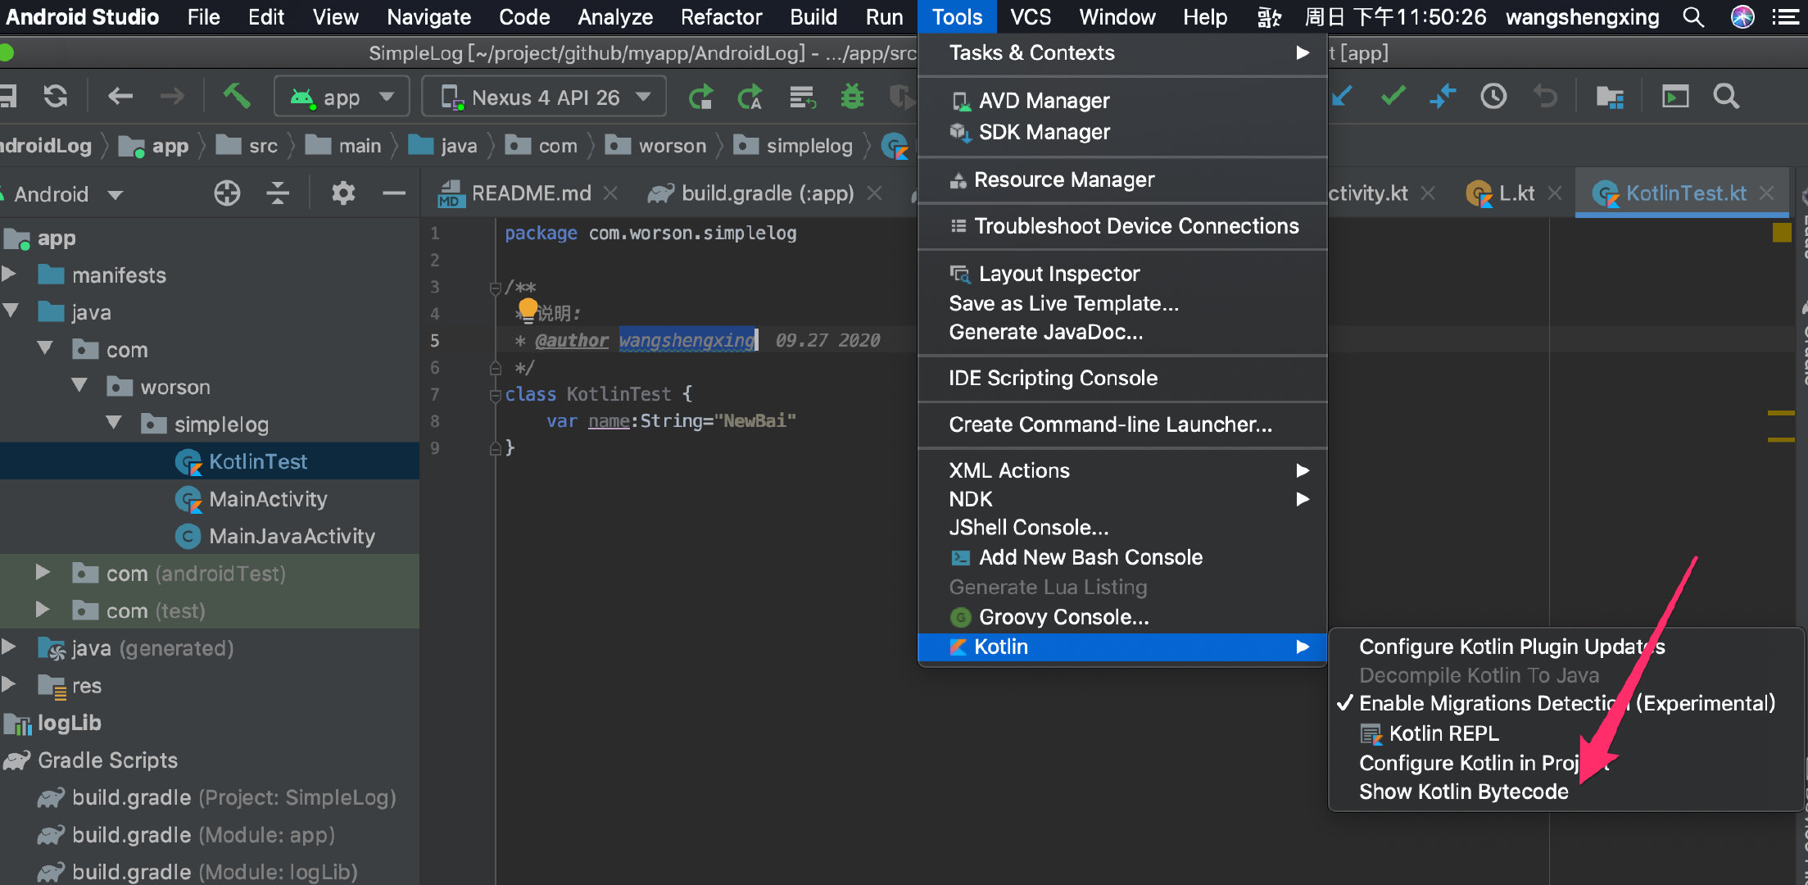Click the yellow inspection status indicator
The image size is (1808, 885).
point(1781,233)
